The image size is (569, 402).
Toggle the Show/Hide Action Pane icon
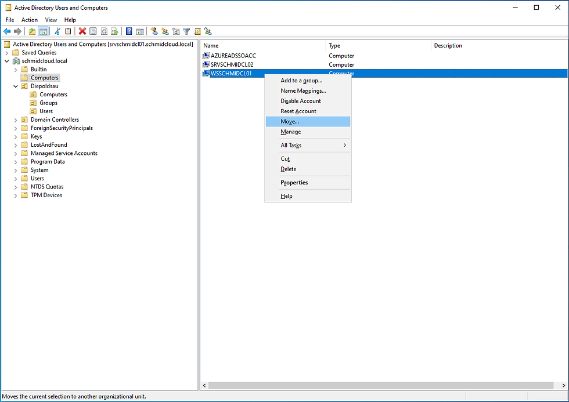140,31
